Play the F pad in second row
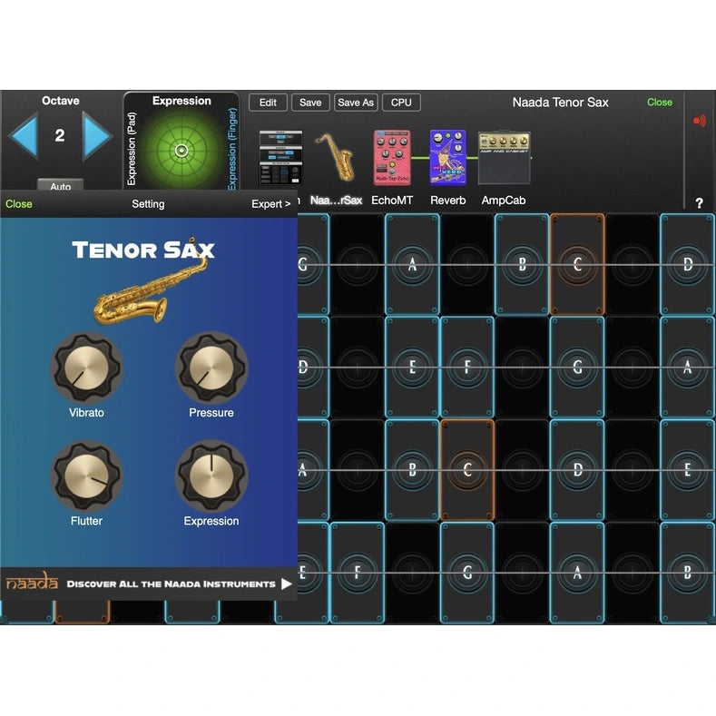Screen dimensions: 716x716 pyautogui.click(x=467, y=368)
